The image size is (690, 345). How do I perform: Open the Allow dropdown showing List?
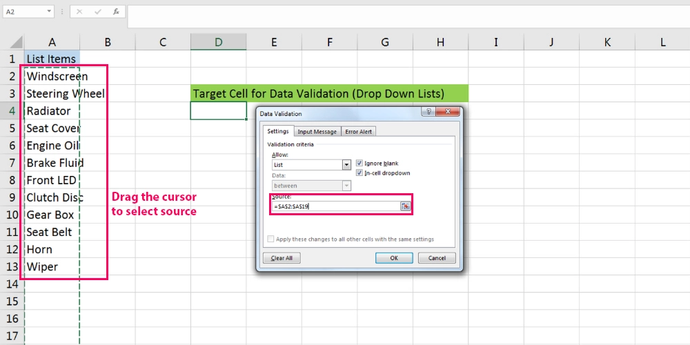[x=347, y=165]
